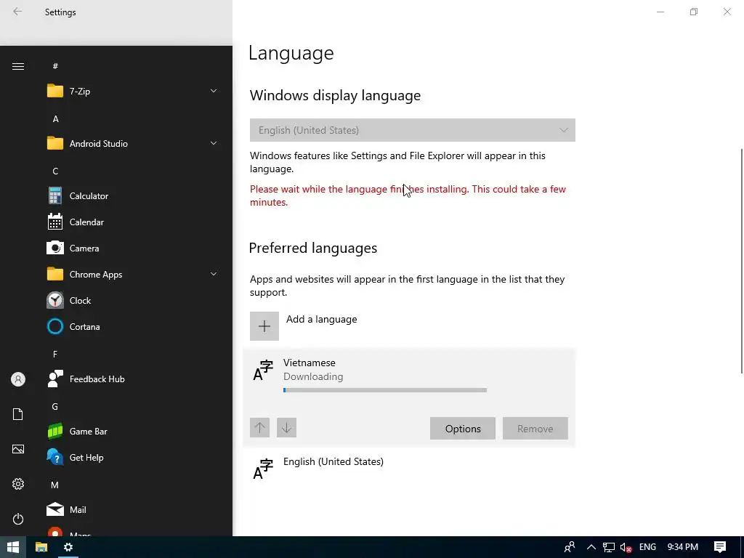744x558 pixels.
Task: Open the network icon in system tray
Action: point(609,548)
